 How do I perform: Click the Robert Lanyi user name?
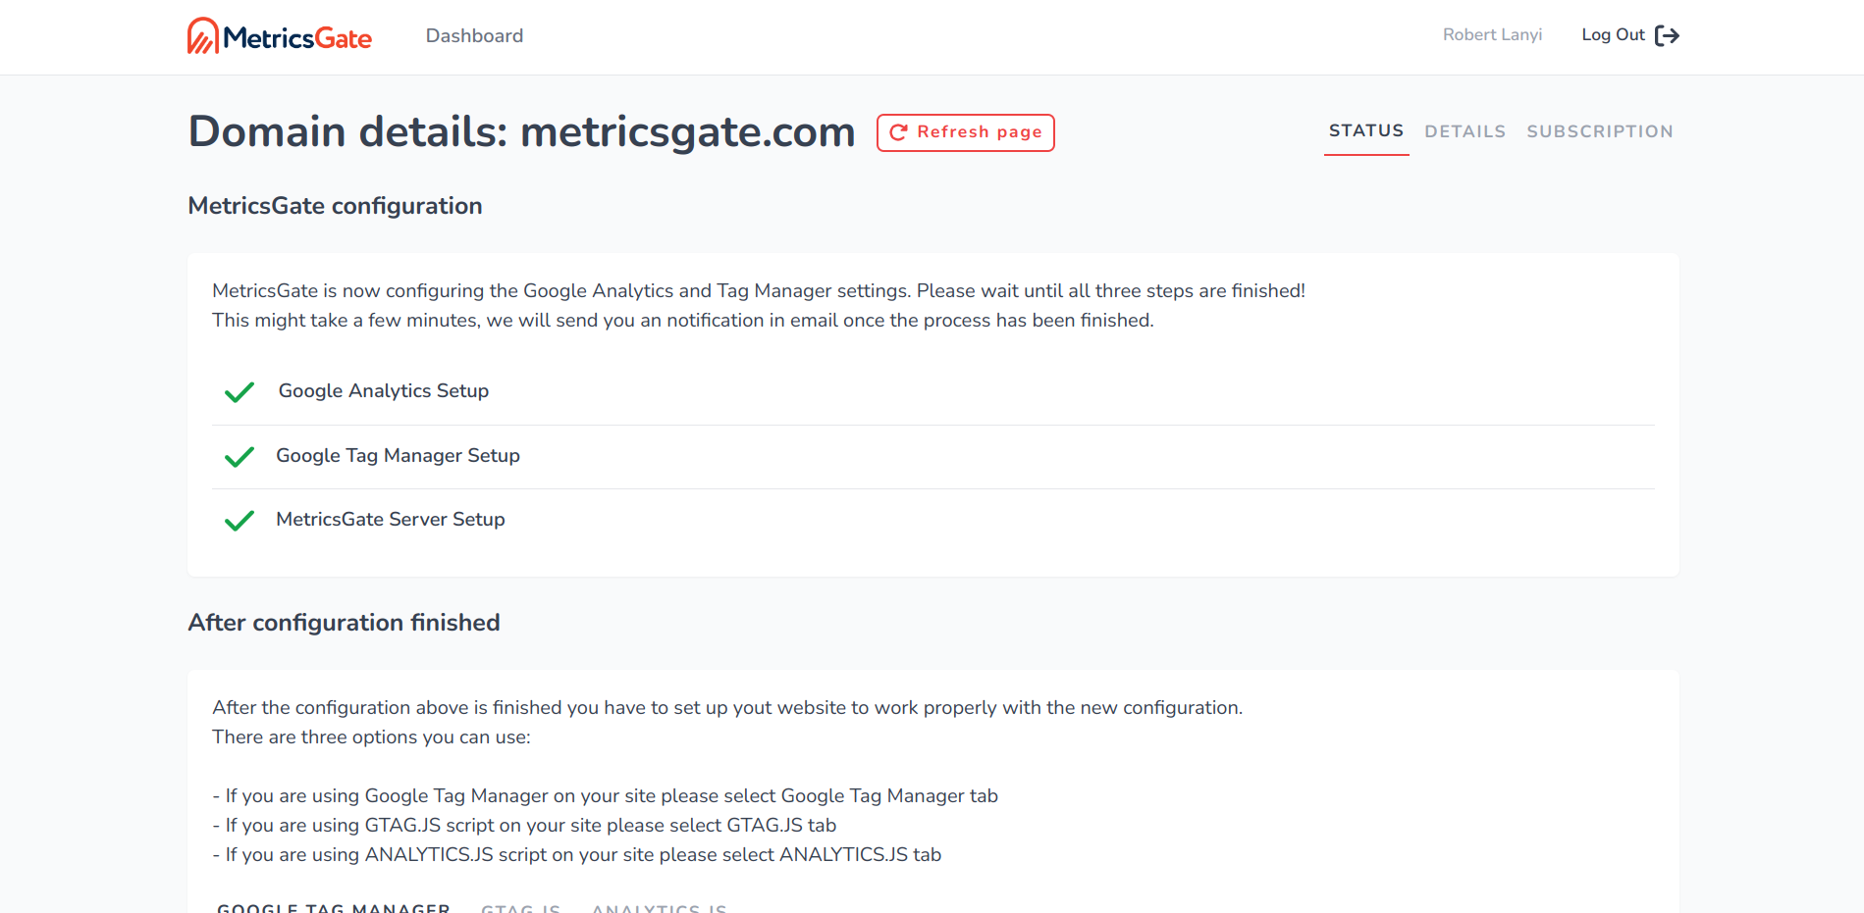pyautogui.click(x=1492, y=35)
